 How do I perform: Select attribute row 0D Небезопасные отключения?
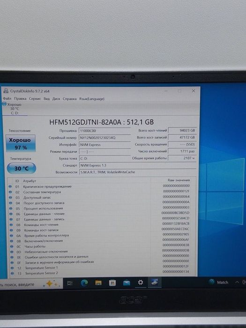pyautogui.click(x=102, y=252)
